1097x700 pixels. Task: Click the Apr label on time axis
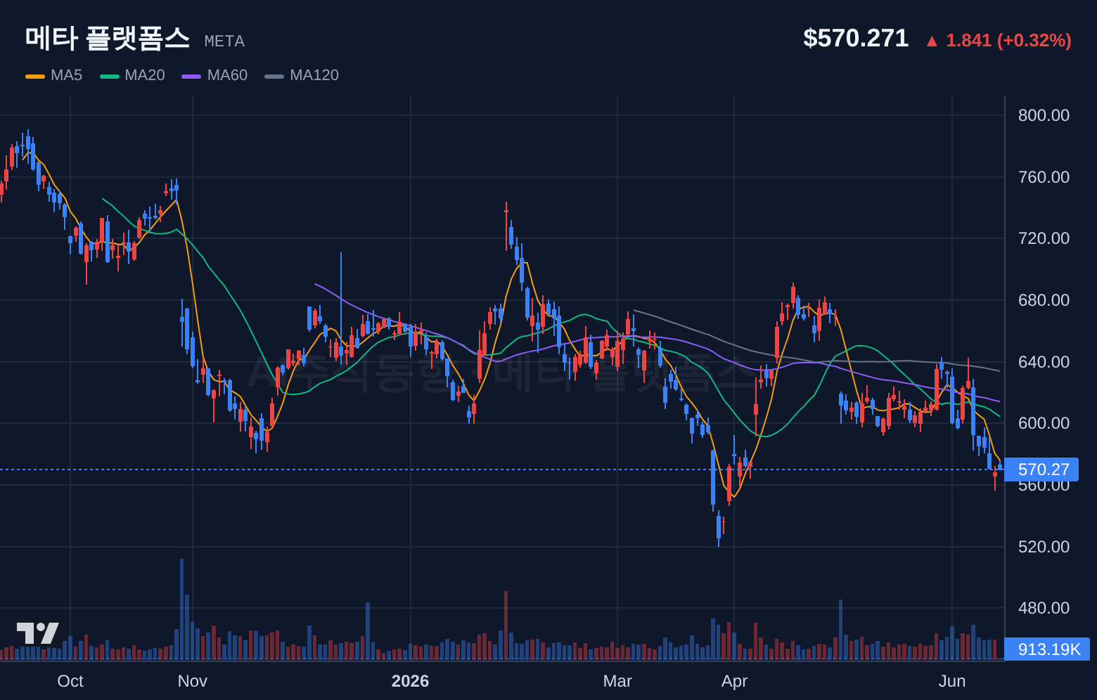click(x=734, y=681)
